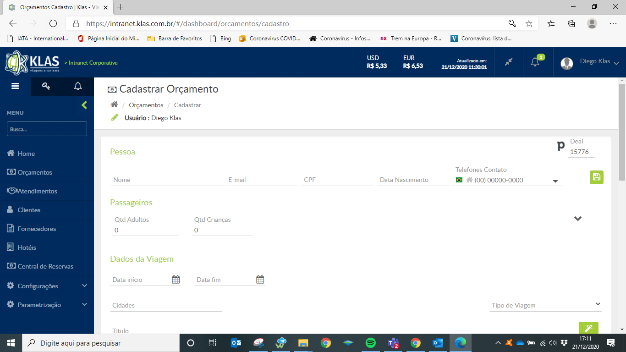The height and width of the screenshot is (352, 626).
Task: Open the Trem na Europa bookmark
Action: (411, 38)
